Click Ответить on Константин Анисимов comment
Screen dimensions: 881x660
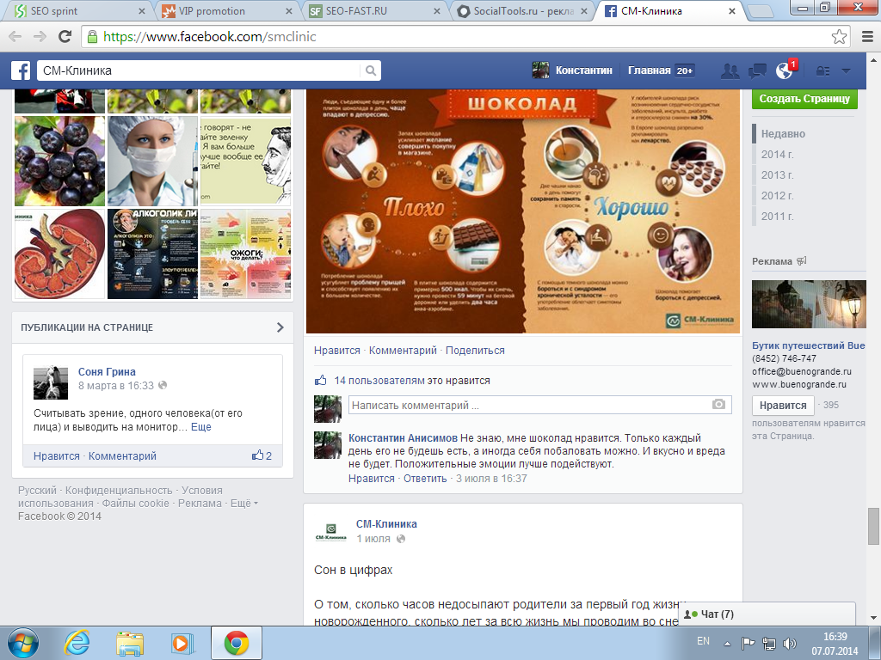[x=425, y=478]
